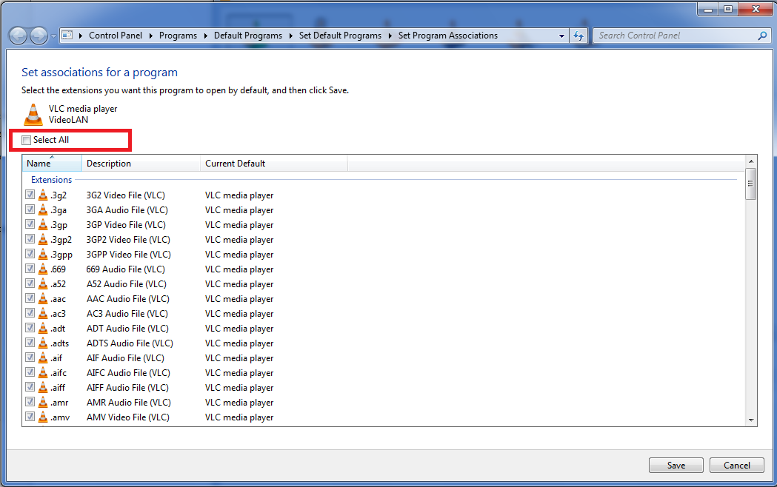The height and width of the screenshot is (487, 777).
Task: Select the .aif extension name
Action: 56,357
